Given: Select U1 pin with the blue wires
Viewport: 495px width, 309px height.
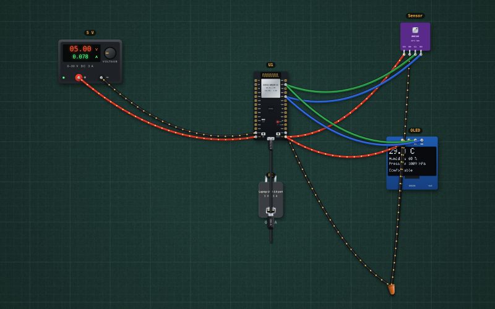Looking at the screenshot, I should pos(286,97).
